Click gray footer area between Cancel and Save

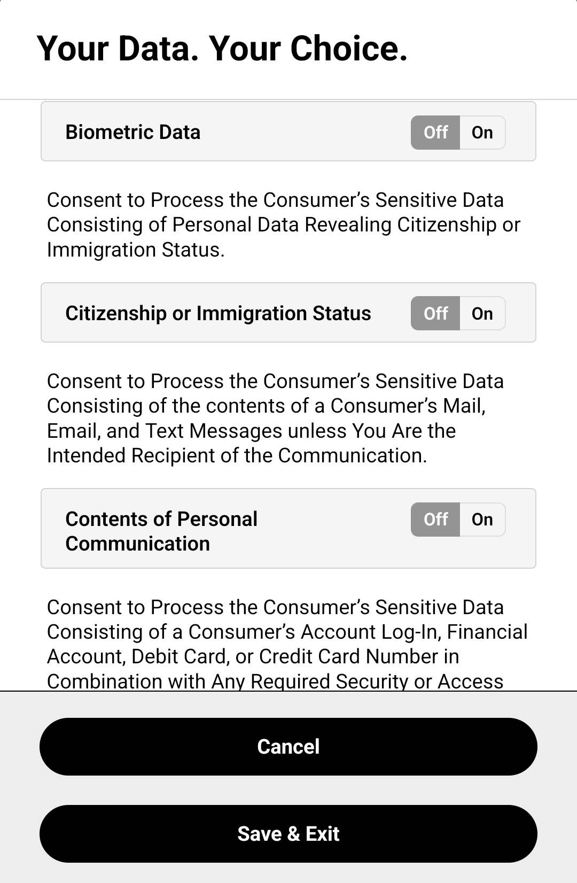point(288,790)
